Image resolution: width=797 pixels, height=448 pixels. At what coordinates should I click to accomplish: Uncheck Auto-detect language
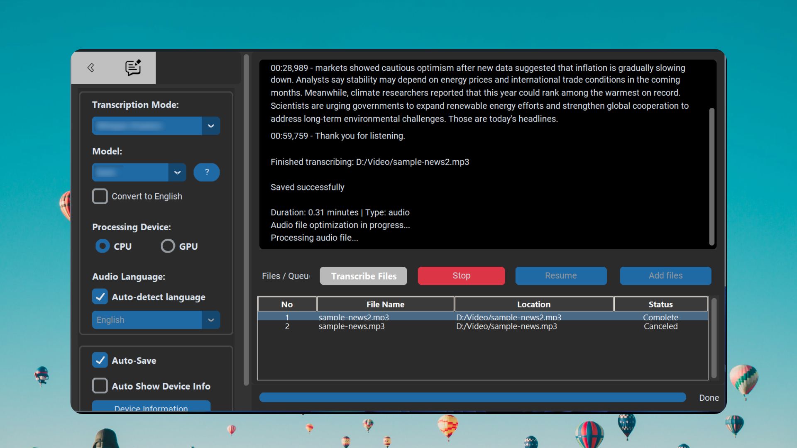[100, 297]
